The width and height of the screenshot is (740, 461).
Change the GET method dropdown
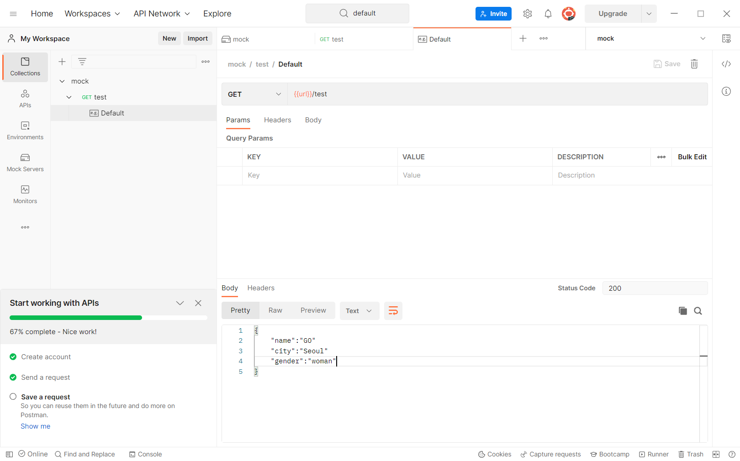click(x=254, y=94)
